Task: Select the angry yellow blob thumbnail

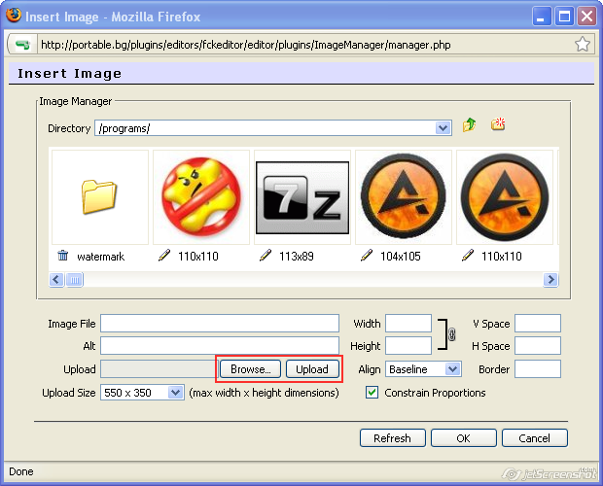Action: coord(201,196)
